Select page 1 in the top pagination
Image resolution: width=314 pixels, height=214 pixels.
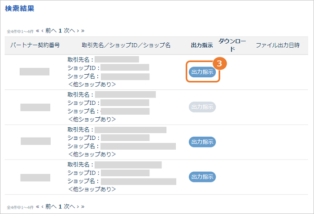click(x=60, y=31)
